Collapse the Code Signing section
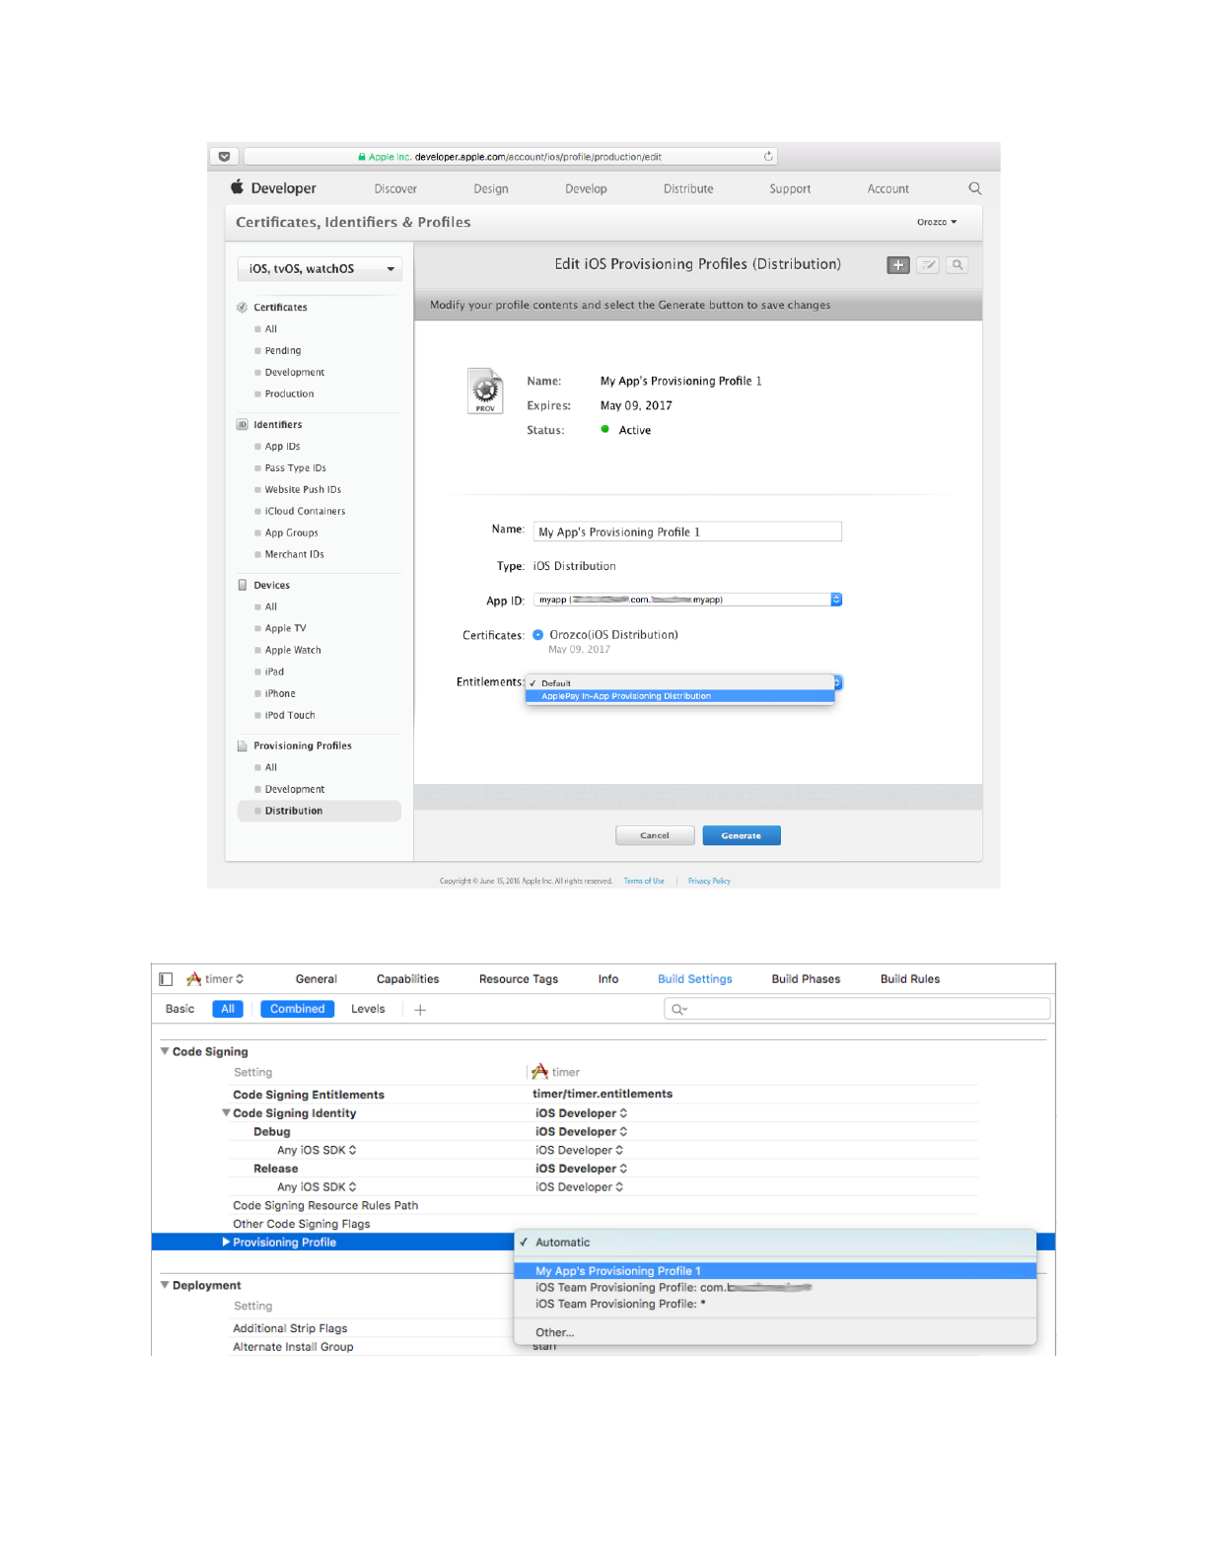This screenshot has width=1207, height=1562. [165, 1051]
